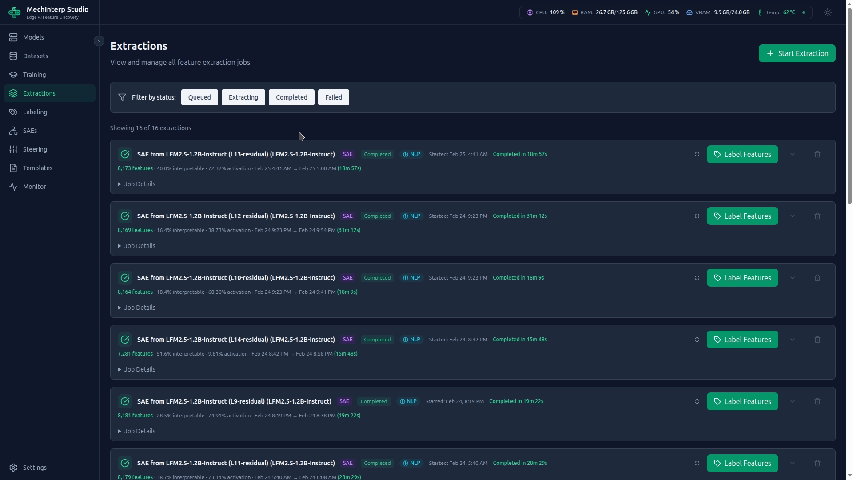
Task: Filter extractions by Failed status
Action: (334, 97)
